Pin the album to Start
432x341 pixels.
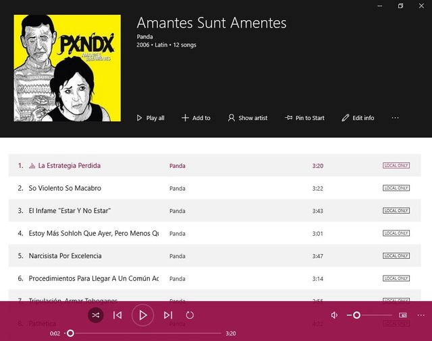click(304, 118)
